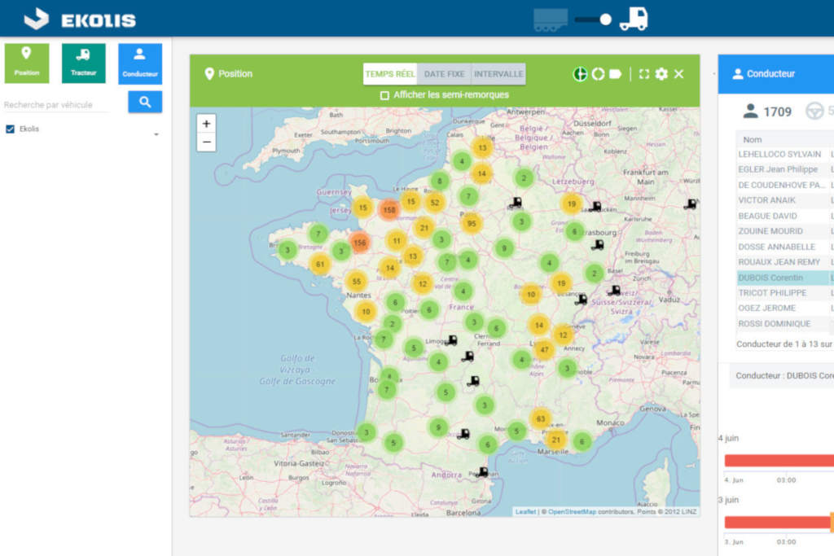Toggle the trailer/tractor switch in top bar

click(593, 19)
